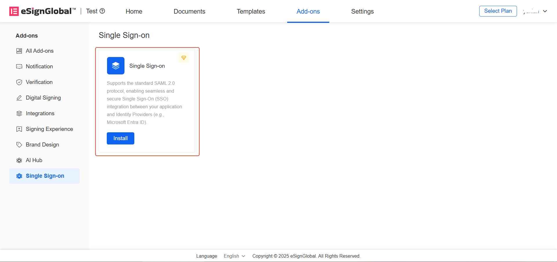Viewport: 557px width, 262px height.
Task: Click the Notification sidebar icon
Action: pos(19,67)
